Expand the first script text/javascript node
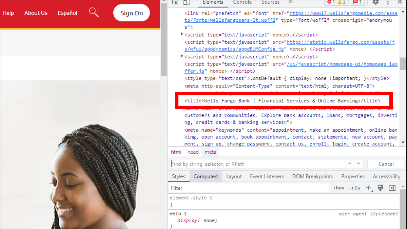407x229 pixels. tap(182, 34)
